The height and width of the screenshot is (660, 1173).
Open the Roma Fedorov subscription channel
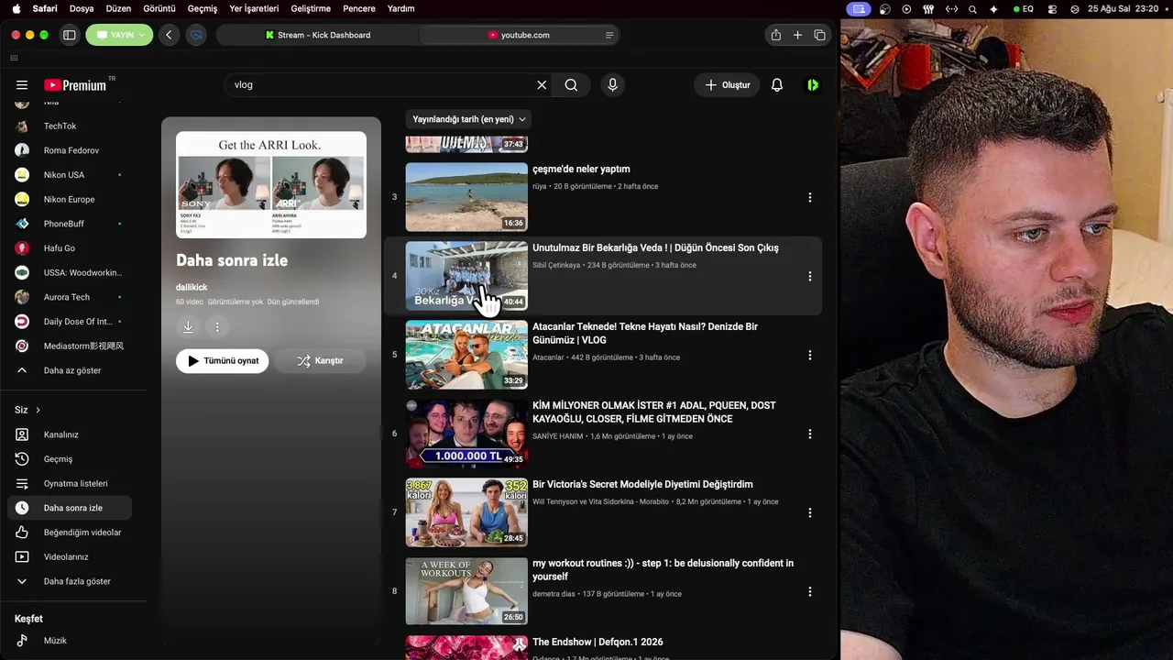(x=70, y=150)
